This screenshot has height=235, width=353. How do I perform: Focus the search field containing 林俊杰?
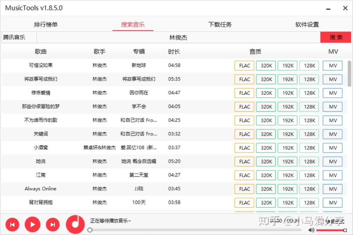178,37
